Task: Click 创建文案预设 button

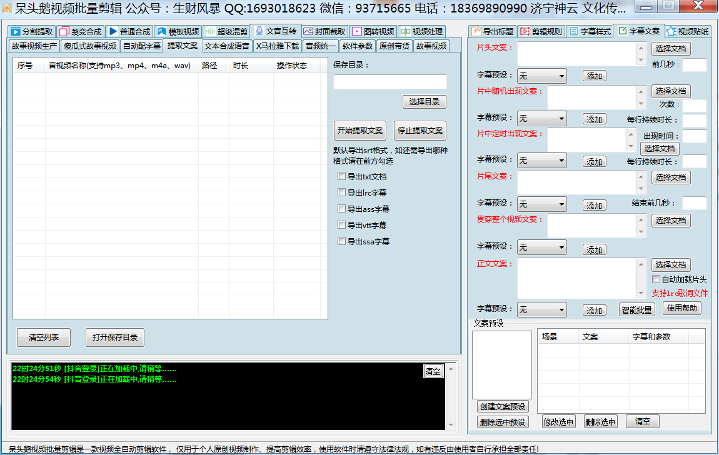Action: coord(503,406)
